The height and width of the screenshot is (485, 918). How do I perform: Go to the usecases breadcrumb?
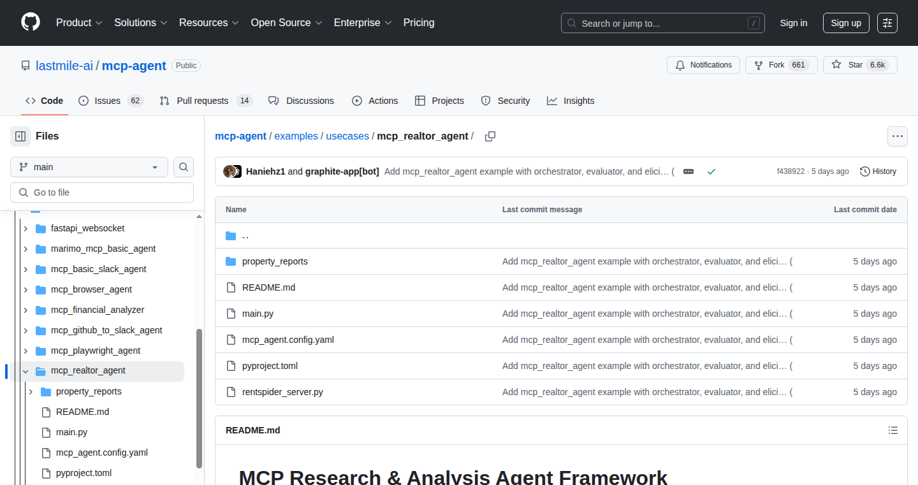(x=347, y=136)
